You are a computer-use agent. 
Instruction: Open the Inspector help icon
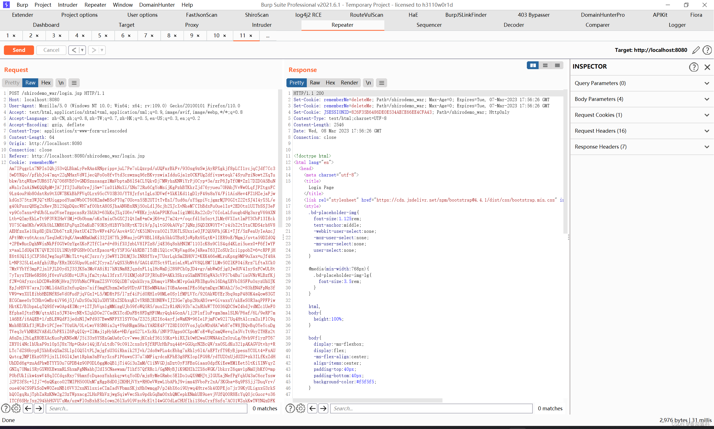click(693, 67)
